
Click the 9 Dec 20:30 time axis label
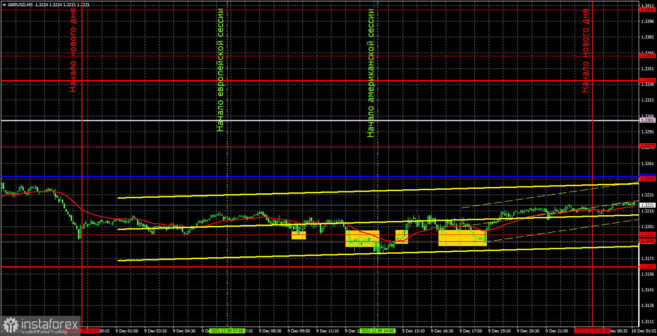[528, 331]
